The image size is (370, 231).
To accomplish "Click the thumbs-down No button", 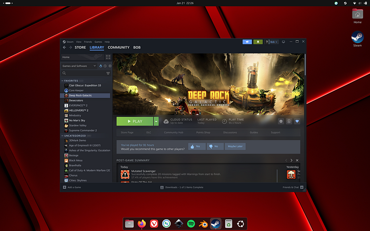I will [x=215, y=146].
